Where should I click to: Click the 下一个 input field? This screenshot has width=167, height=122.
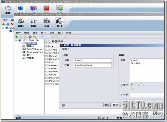click(147, 95)
